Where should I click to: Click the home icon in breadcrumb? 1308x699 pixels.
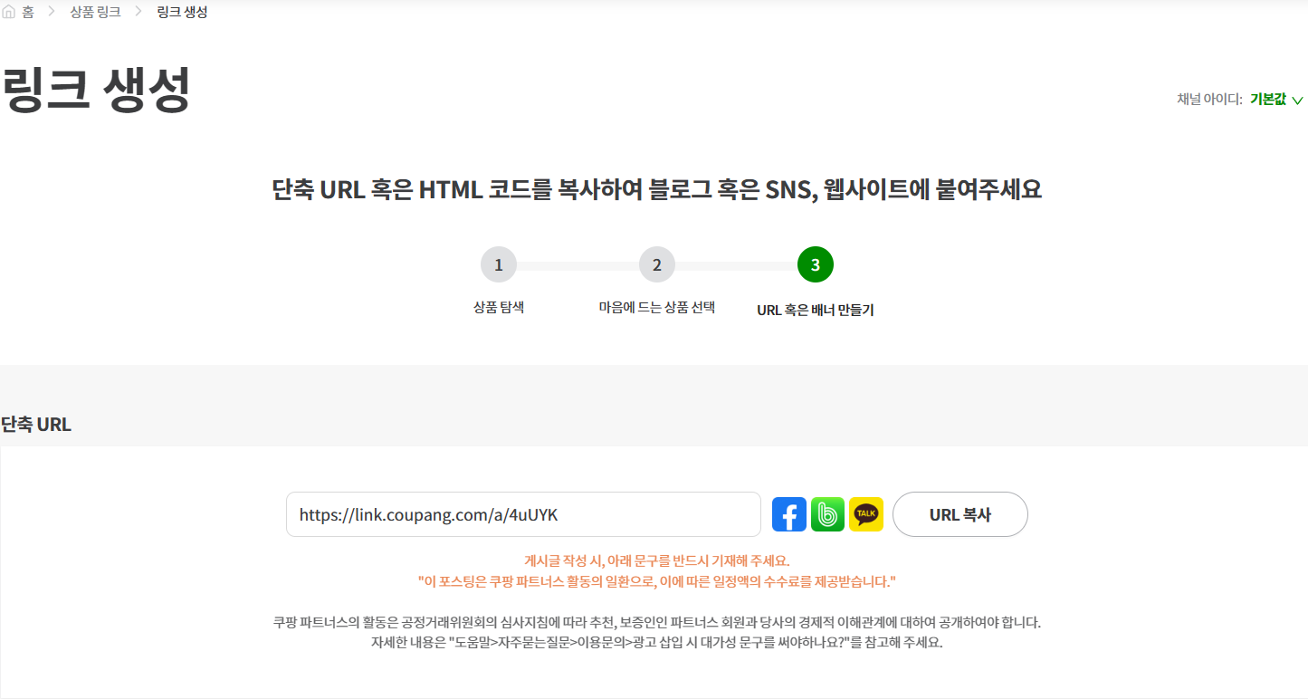pyautogui.click(x=9, y=11)
